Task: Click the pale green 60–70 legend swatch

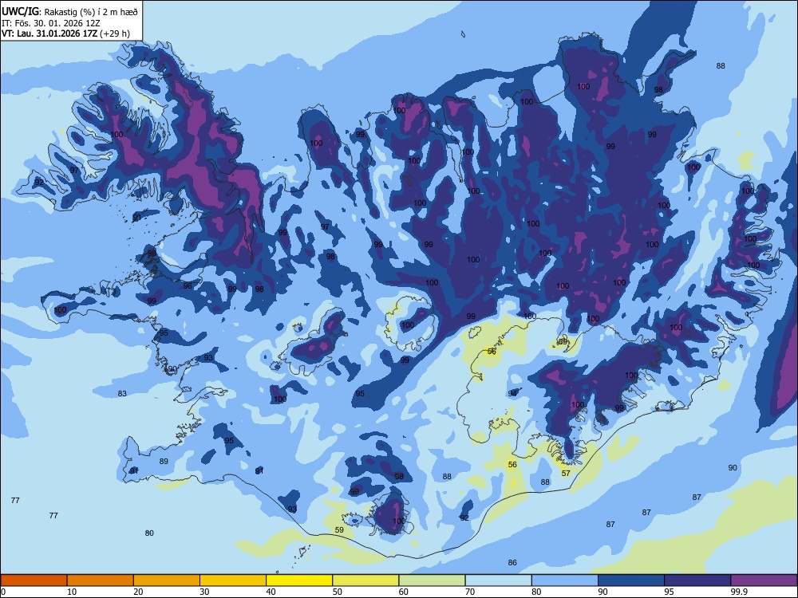Action: 432,580
